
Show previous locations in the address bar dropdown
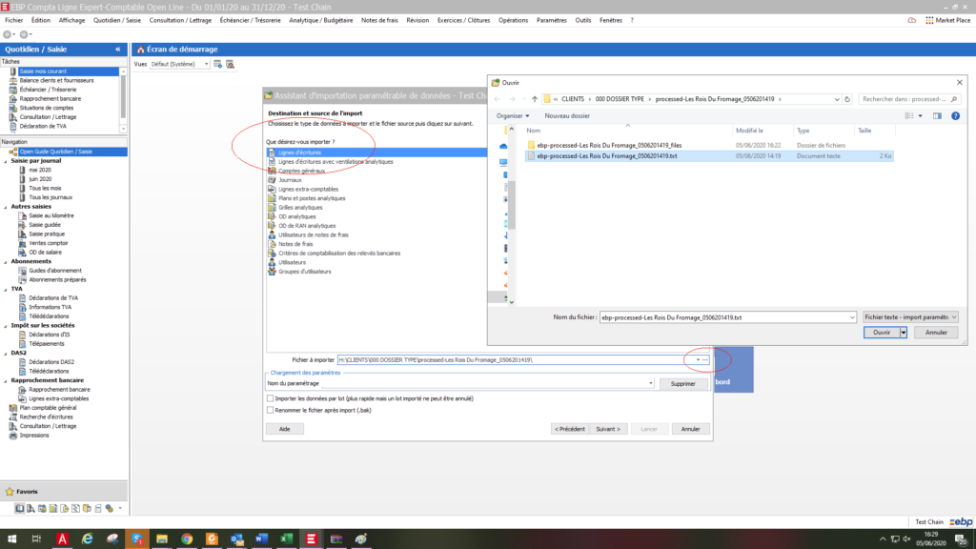(837, 99)
